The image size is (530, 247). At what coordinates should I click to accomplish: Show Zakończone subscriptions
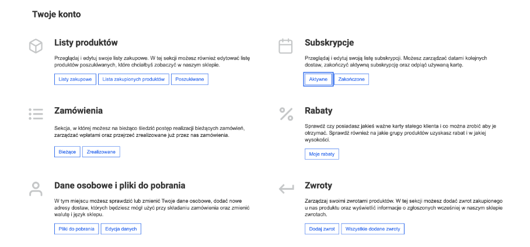(351, 79)
